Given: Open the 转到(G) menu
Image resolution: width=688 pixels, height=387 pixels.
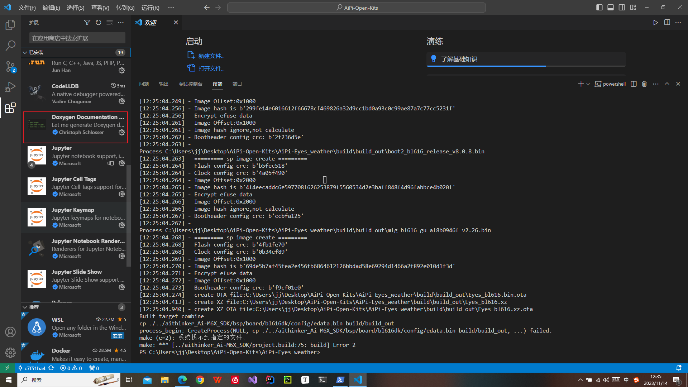Looking at the screenshot, I should [x=125, y=8].
